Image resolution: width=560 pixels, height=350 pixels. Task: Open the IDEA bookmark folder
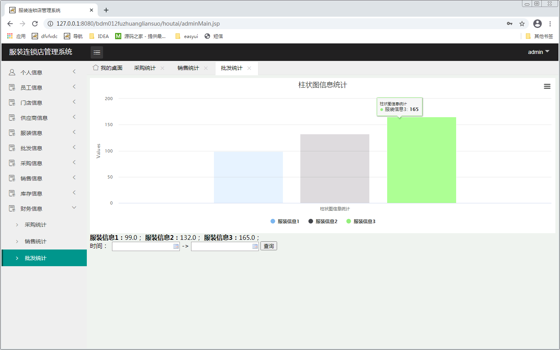coord(99,36)
